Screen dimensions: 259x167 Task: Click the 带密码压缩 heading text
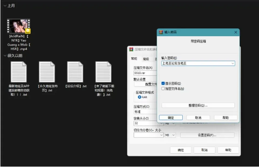coord(198,41)
